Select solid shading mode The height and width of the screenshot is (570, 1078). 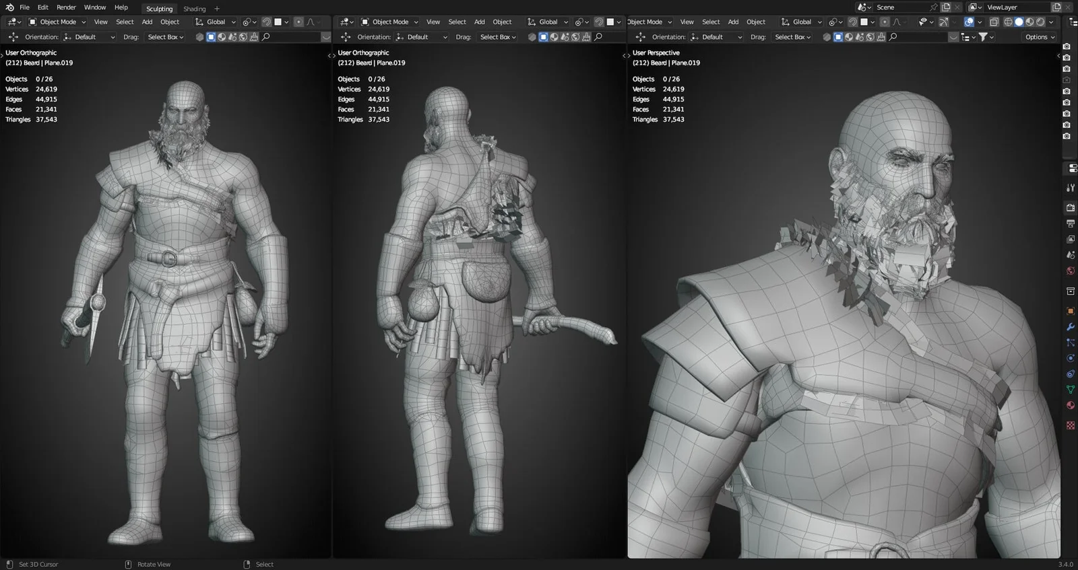[x=1019, y=22]
